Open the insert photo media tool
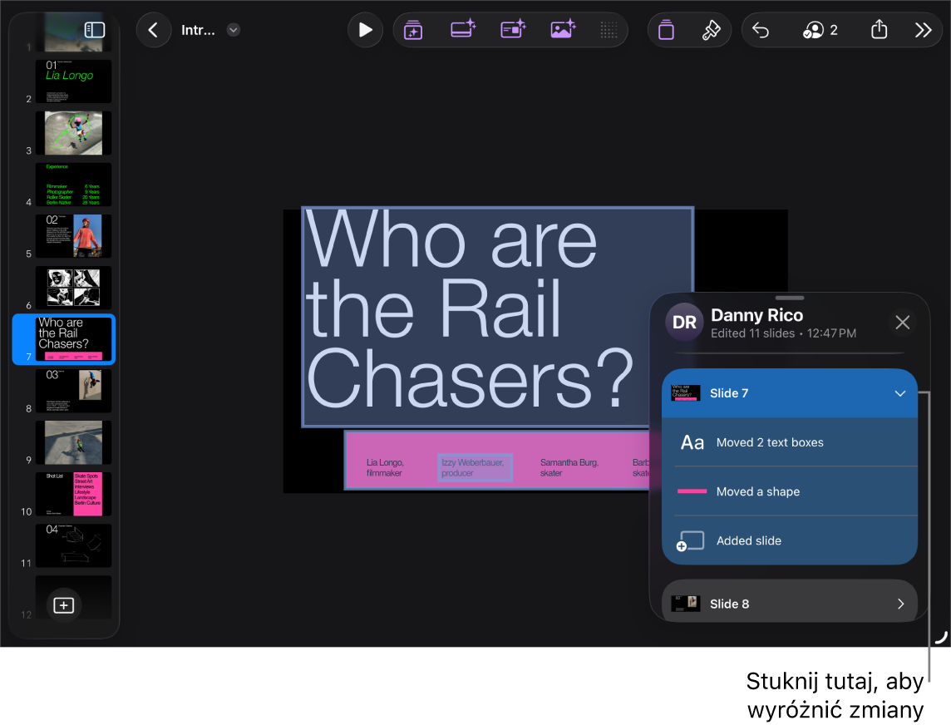Viewport: 951px width, 725px height. (x=562, y=29)
